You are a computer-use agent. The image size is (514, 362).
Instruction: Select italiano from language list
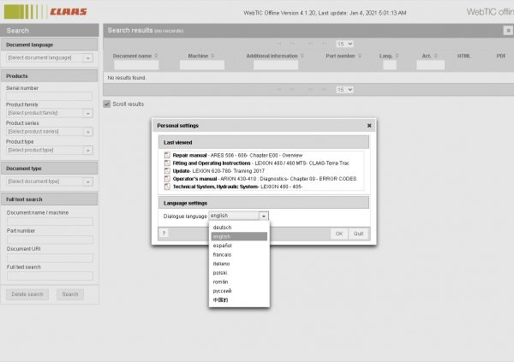(239, 264)
